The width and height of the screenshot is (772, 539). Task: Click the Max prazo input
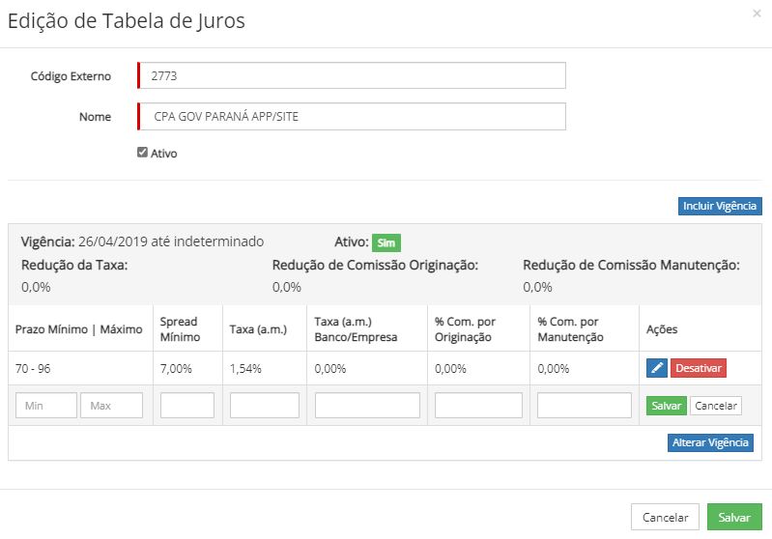[112, 406]
